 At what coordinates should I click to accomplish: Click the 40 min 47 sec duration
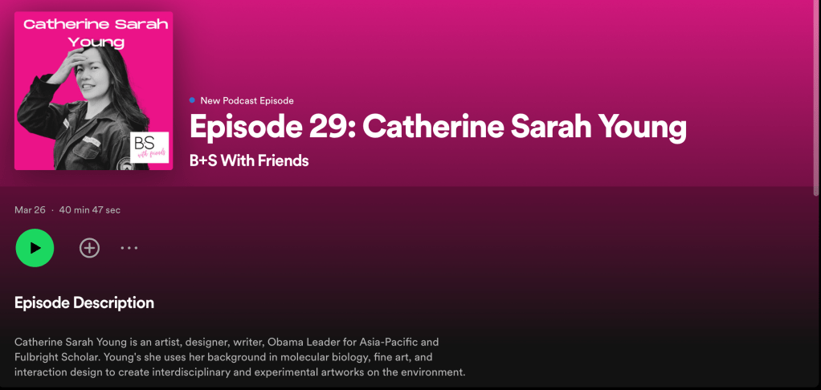tap(90, 210)
